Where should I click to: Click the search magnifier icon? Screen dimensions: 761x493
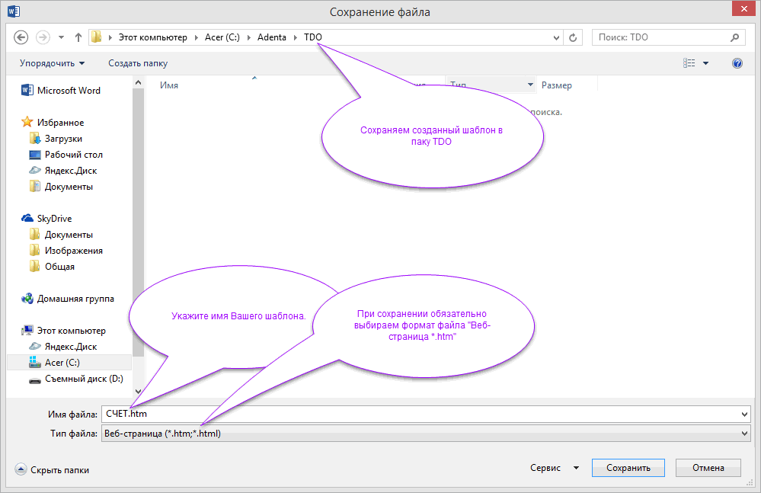click(734, 37)
